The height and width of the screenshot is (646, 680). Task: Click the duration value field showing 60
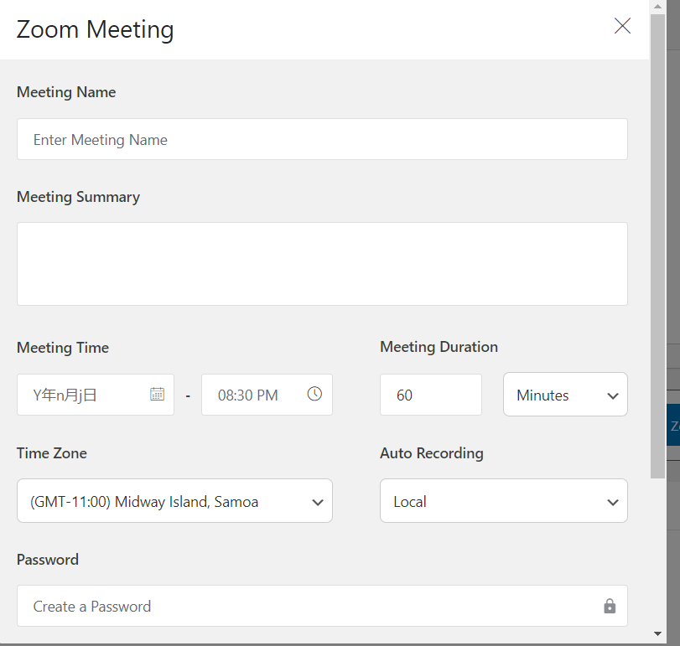tap(430, 395)
